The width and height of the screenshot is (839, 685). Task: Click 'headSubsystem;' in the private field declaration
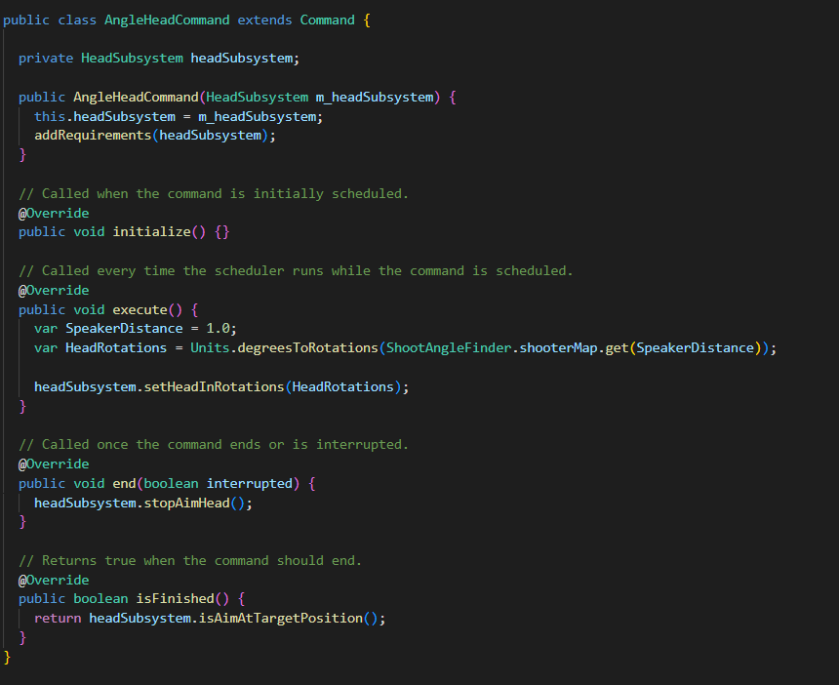click(245, 59)
